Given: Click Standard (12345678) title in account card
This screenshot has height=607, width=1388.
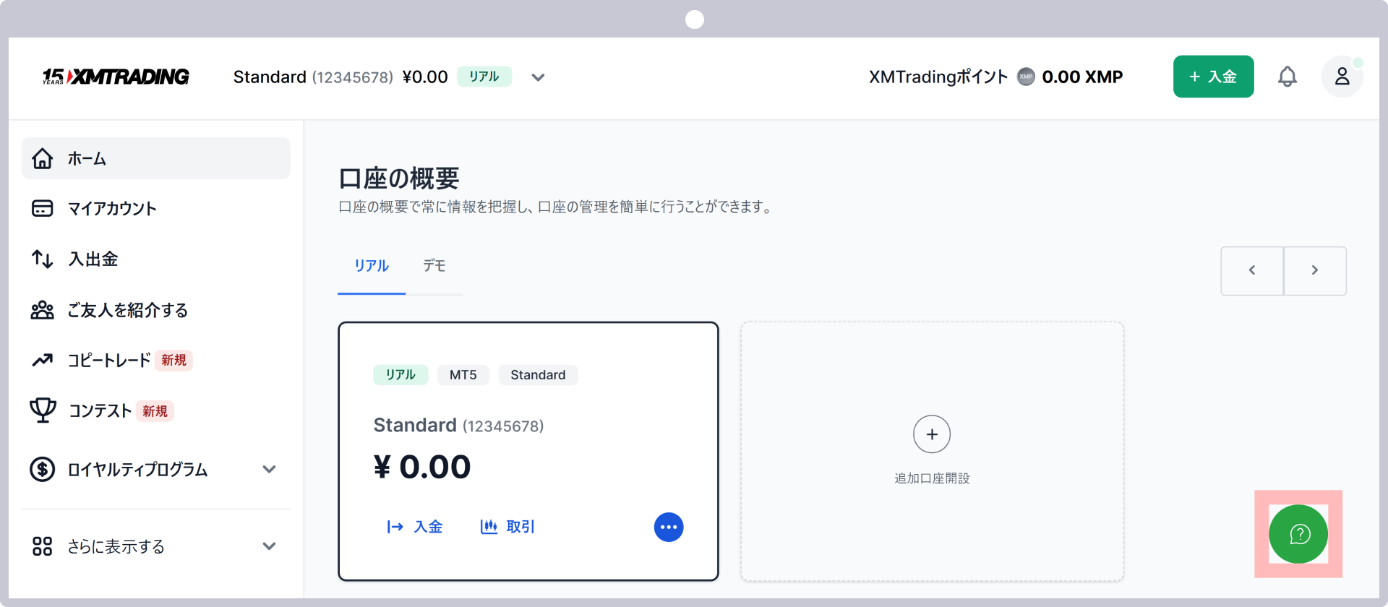Looking at the screenshot, I should (458, 426).
